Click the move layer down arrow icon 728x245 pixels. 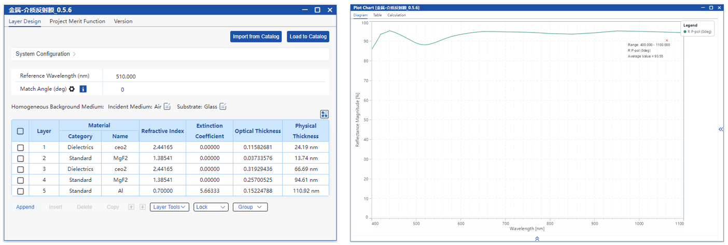click(143, 207)
